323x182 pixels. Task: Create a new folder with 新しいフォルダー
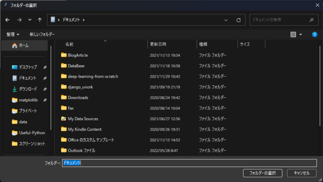pos(42,34)
